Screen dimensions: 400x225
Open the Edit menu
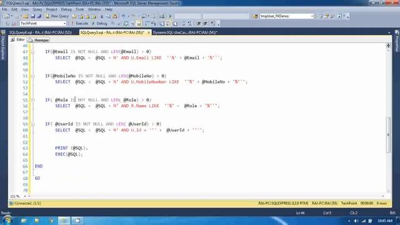(x=14, y=9)
